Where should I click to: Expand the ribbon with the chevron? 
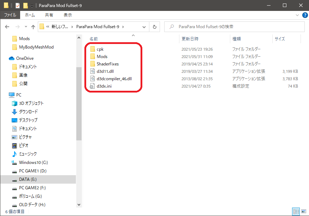point(297,15)
